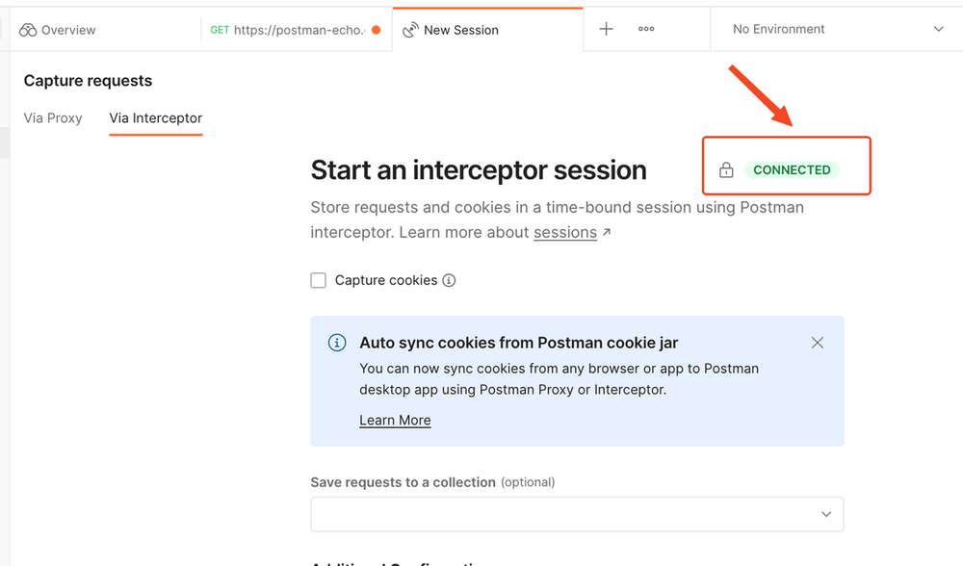
Task: Open the Learn More link in the banner
Action: (x=395, y=420)
